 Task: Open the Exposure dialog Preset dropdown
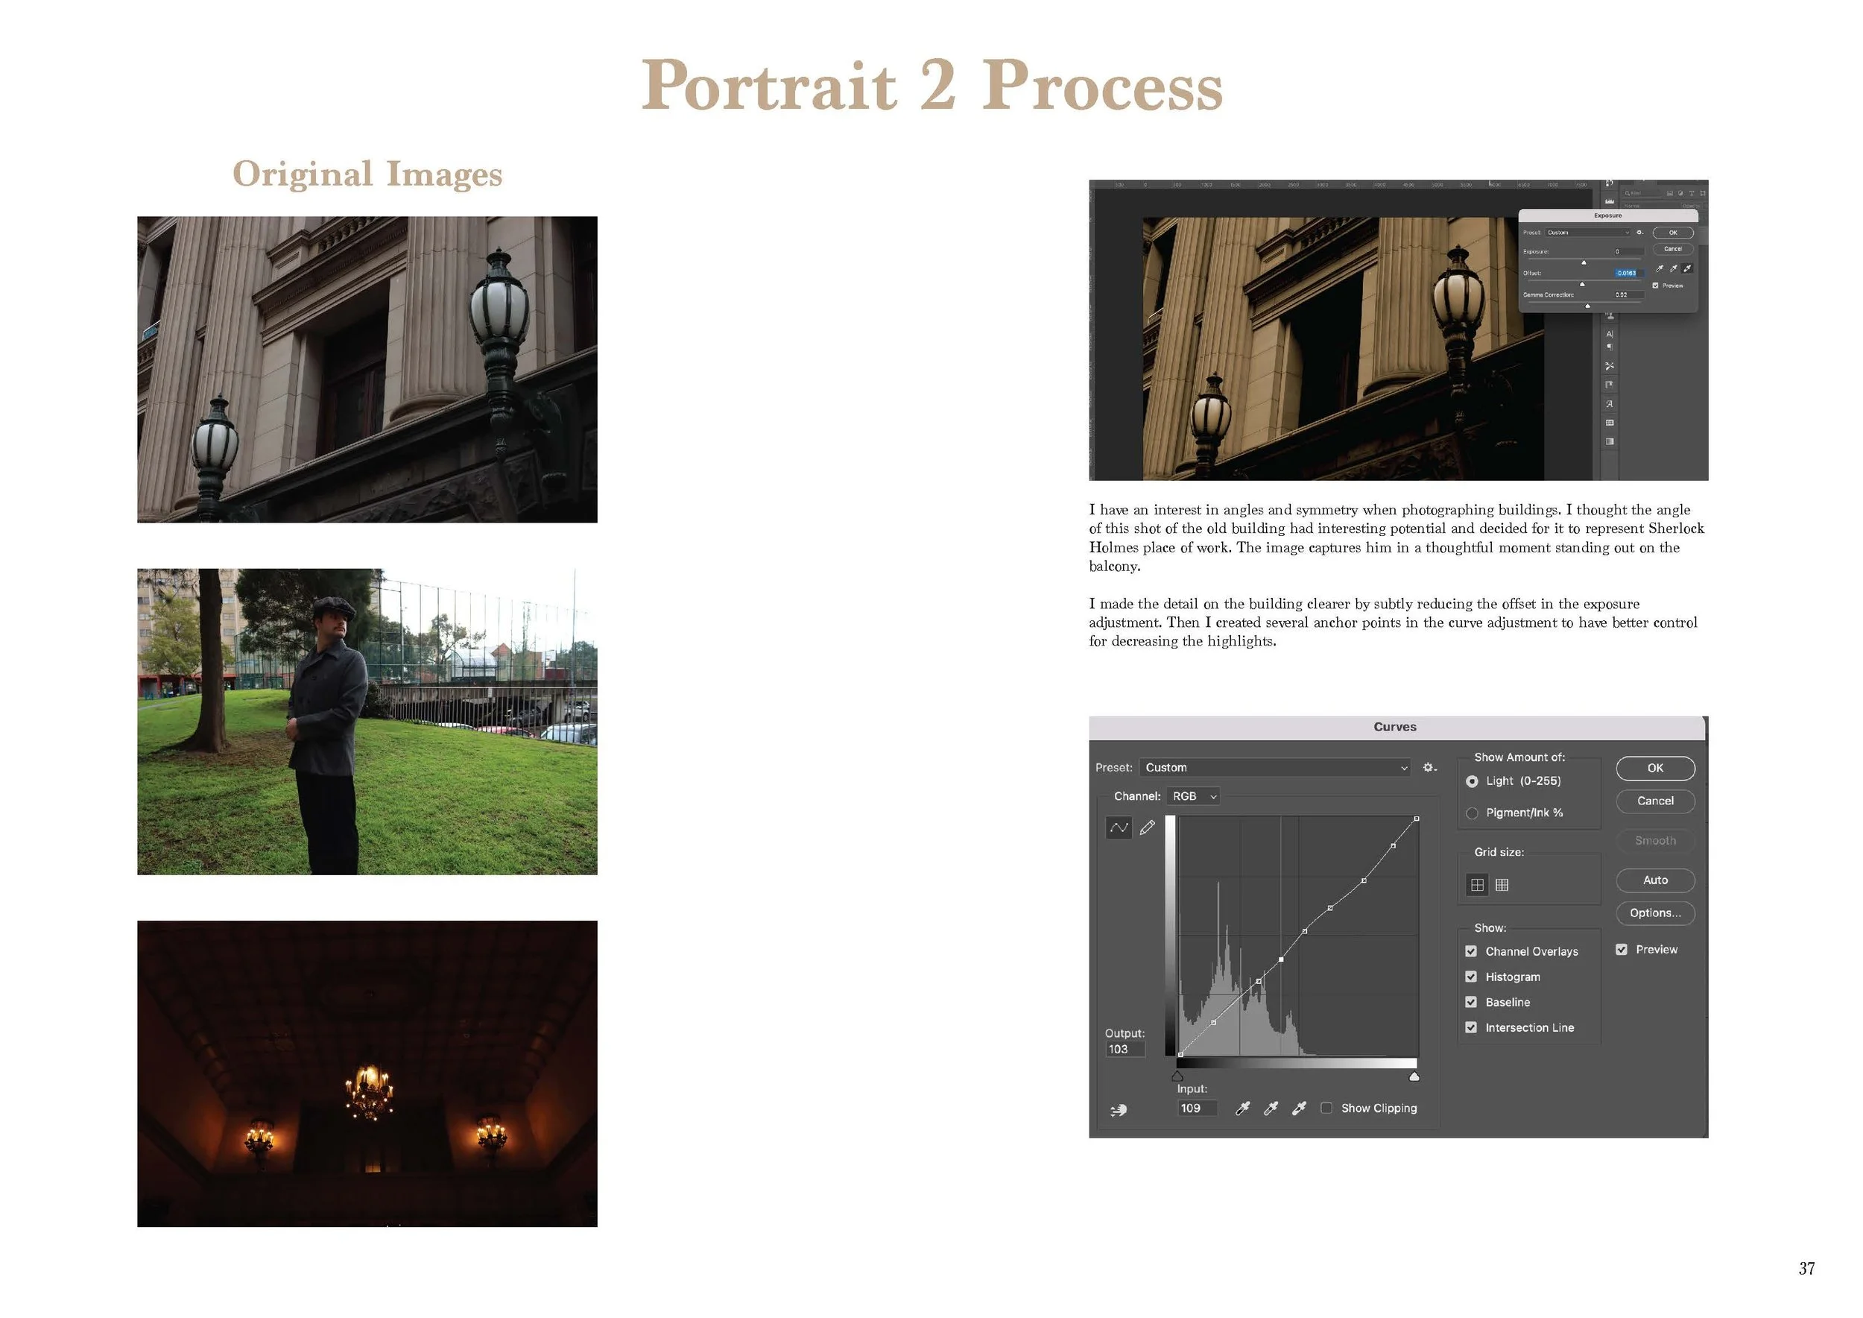(x=1587, y=233)
